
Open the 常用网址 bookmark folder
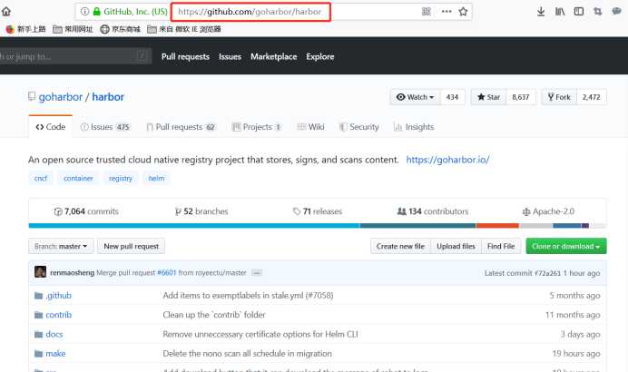[73, 29]
